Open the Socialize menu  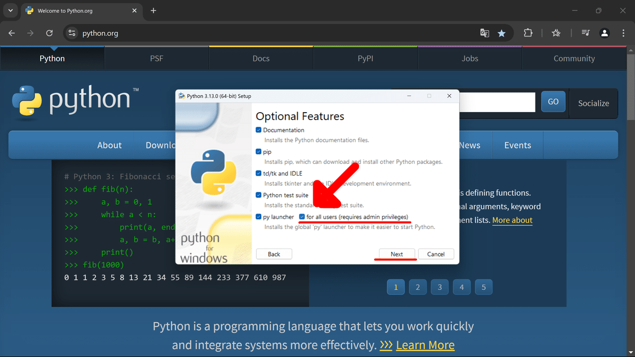(593, 103)
